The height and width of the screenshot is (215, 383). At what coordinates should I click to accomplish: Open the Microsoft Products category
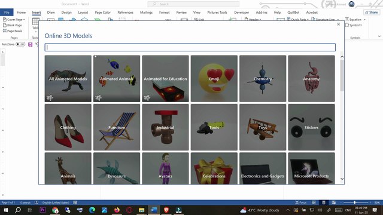tap(311, 168)
